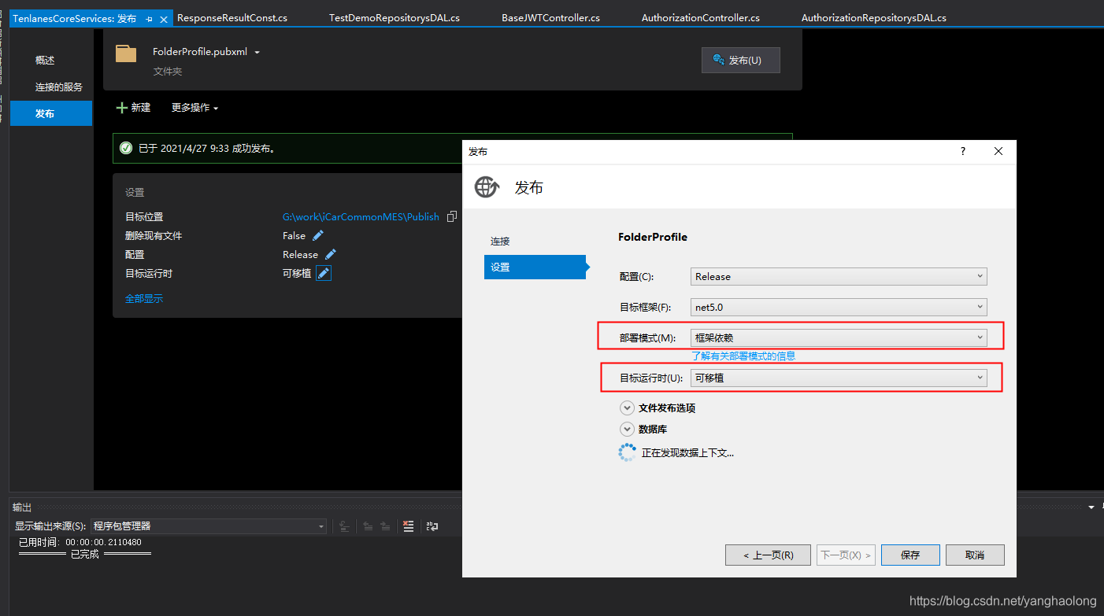Open the 了解有关部署模式的信息 link
1104x616 pixels.
743,356
